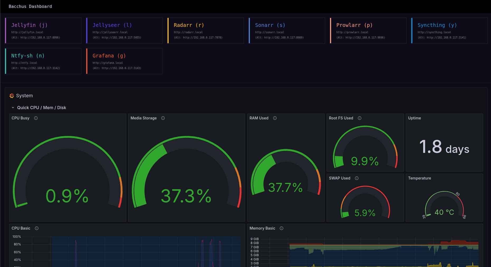Show info icon for RAM Used panel
The height and width of the screenshot is (267, 491).
coord(275,118)
